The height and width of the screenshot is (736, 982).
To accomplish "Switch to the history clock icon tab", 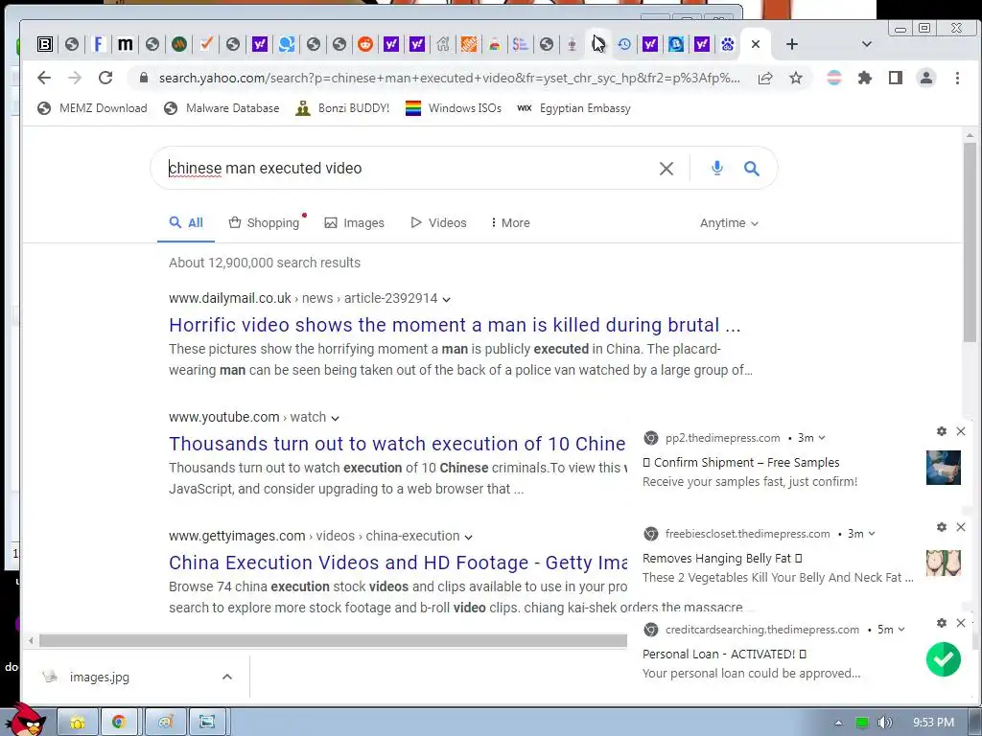I will click(623, 44).
